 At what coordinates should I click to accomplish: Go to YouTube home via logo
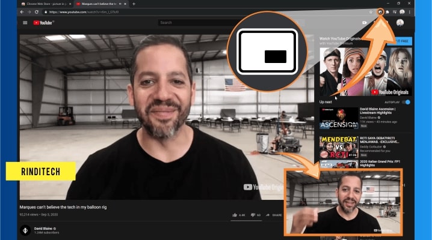tap(43, 23)
